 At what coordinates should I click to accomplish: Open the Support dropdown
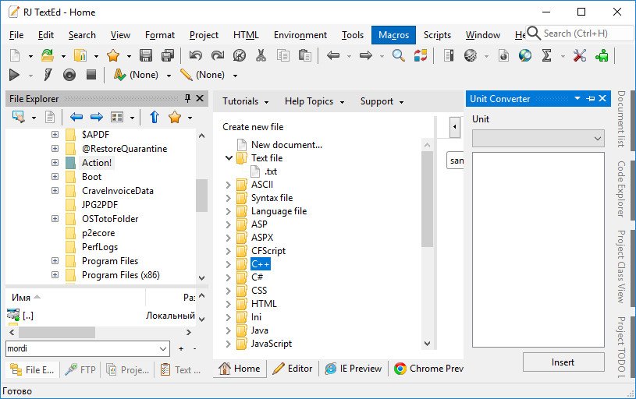point(382,101)
